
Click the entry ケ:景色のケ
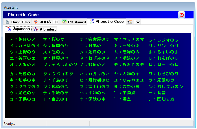(x=23, y=93)
